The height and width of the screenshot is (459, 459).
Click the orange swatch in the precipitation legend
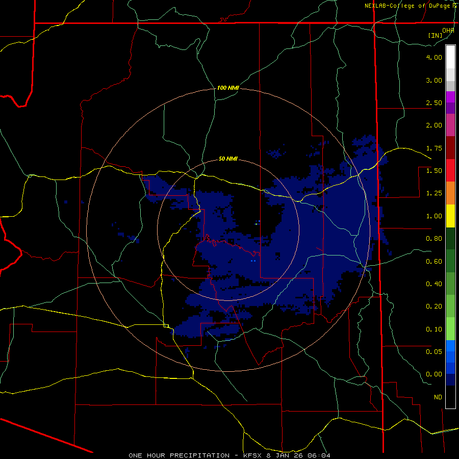click(x=450, y=193)
